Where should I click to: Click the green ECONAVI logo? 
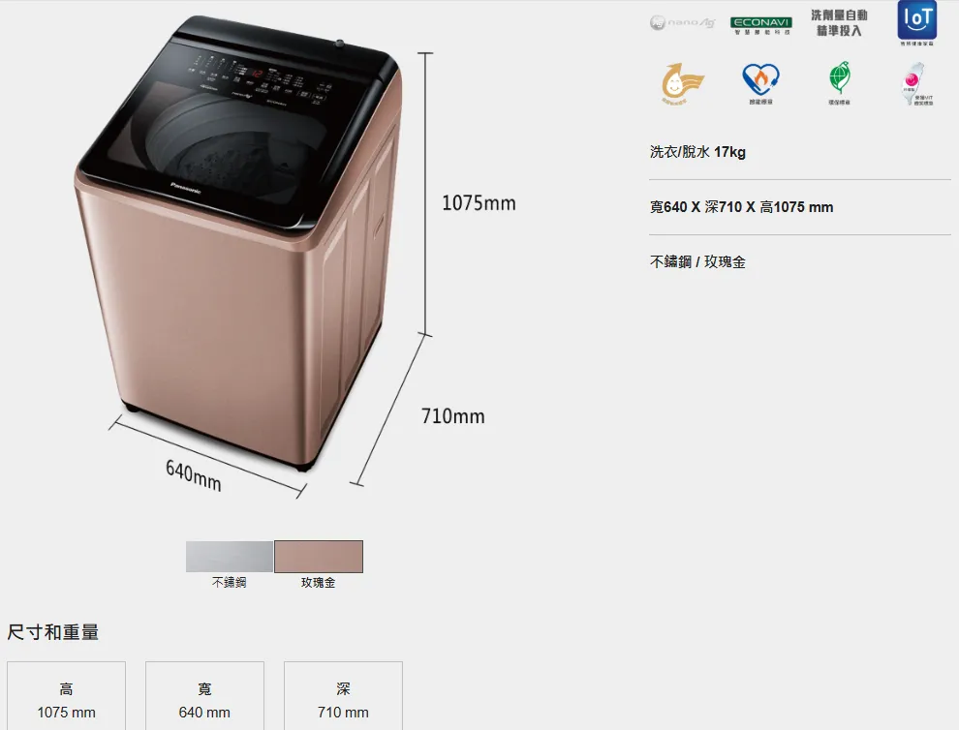760,26
